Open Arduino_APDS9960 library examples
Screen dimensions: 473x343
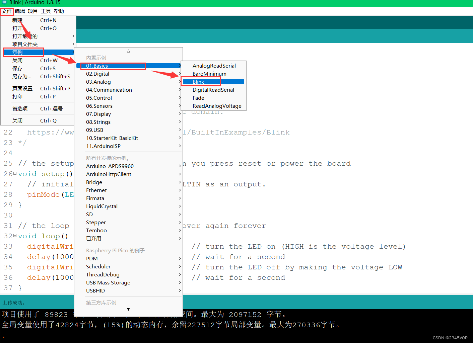[129, 166]
